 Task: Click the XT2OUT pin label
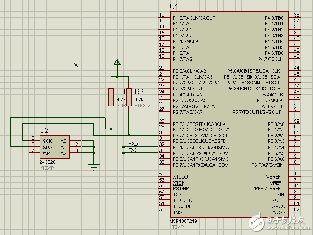point(182,177)
